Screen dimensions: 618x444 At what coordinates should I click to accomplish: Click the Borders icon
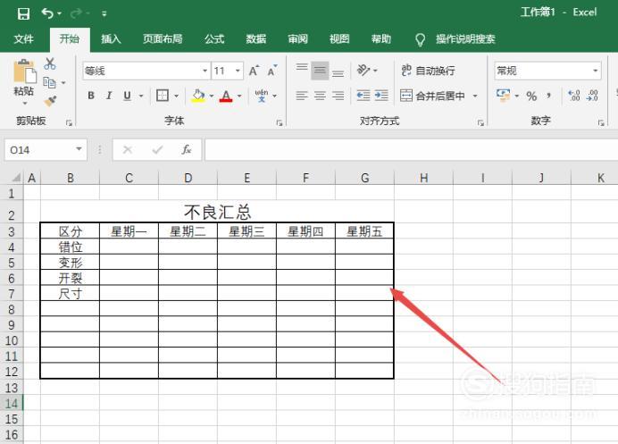163,96
